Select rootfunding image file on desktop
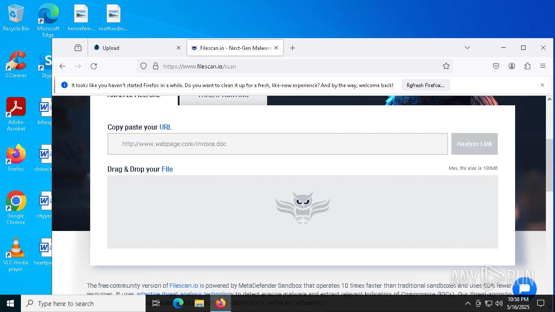 (x=113, y=18)
